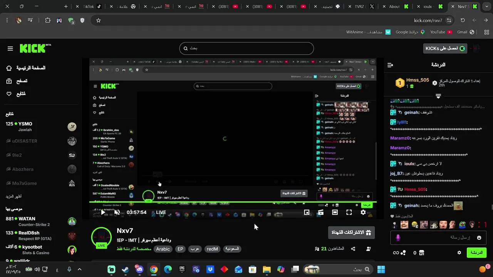493x277 pixels.
Task: Click the purple microphone icon in chat
Action: pyautogui.click(x=398, y=238)
